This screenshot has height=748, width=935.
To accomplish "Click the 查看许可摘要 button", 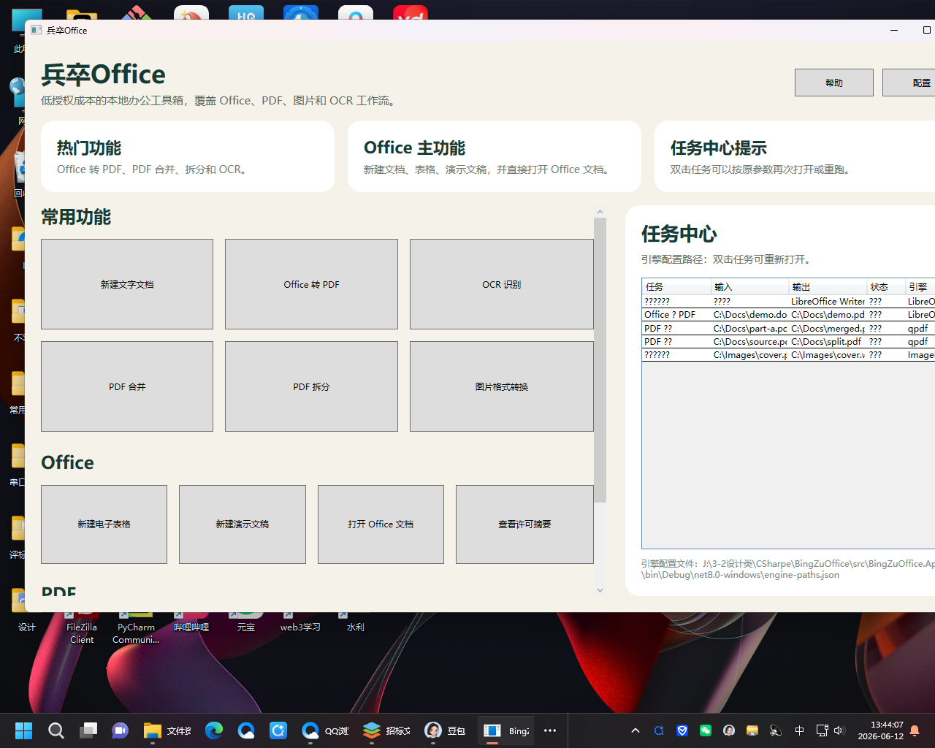I will 524,524.
